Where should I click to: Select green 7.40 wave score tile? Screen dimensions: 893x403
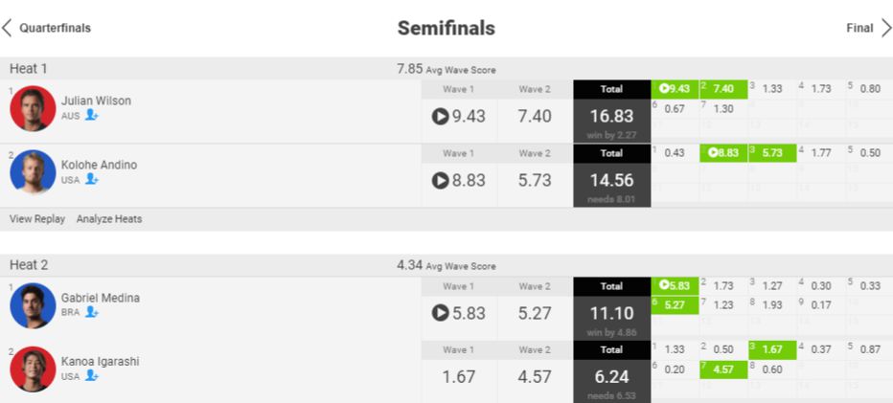722,88
